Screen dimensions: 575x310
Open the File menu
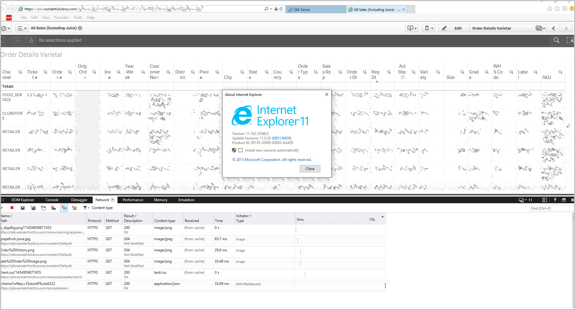pos(24,18)
